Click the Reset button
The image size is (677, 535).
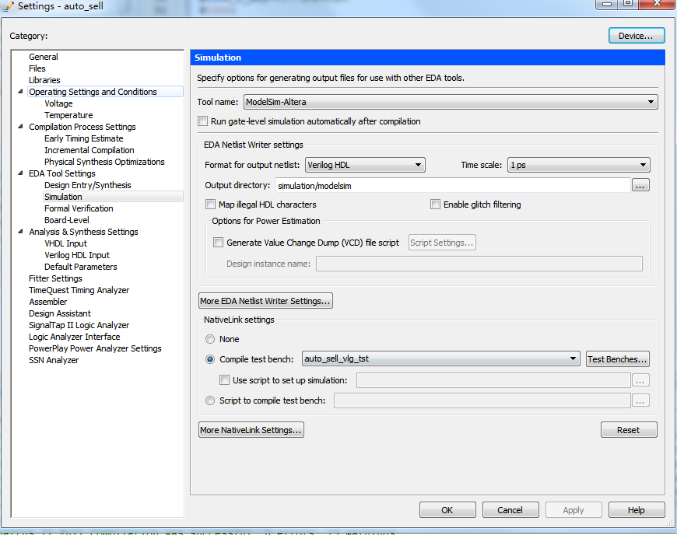point(629,430)
